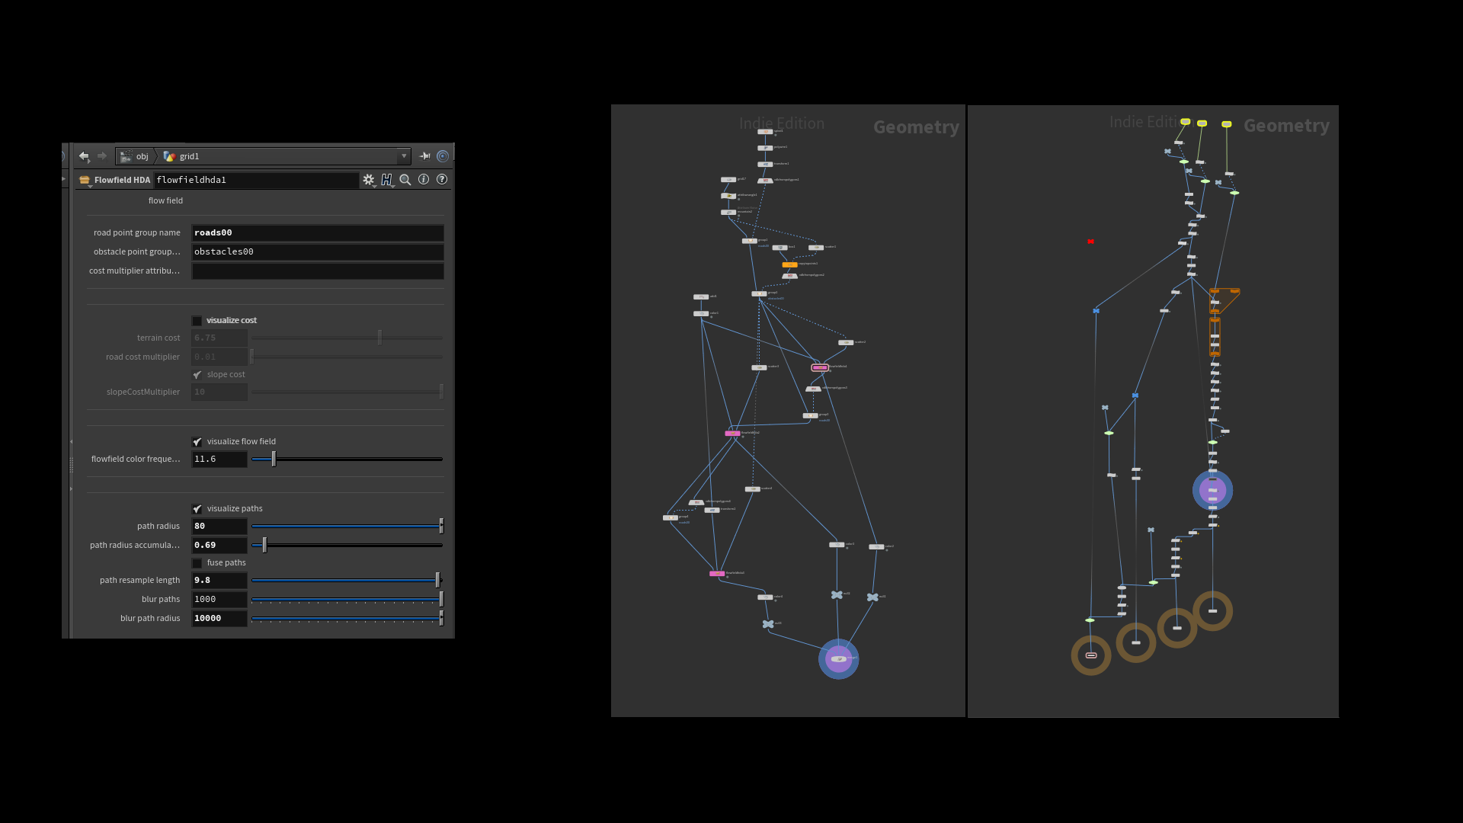Open the help question mark icon
Image resolution: width=1463 pixels, height=823 pixels.
(x=442, y=180)
